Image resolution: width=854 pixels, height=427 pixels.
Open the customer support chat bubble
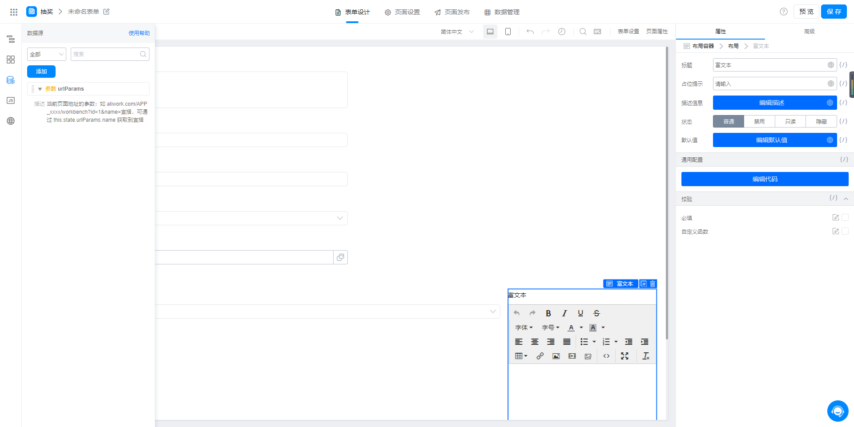point(838,411)
